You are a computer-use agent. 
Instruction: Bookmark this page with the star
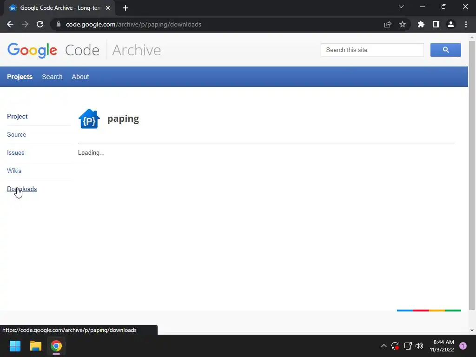pos(403,24)
